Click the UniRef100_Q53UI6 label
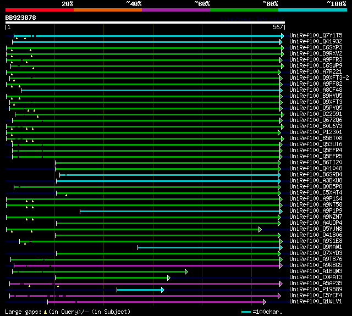The height and width of the screenshot is (316, 352). pyautogui.click(x=316, y=144)
